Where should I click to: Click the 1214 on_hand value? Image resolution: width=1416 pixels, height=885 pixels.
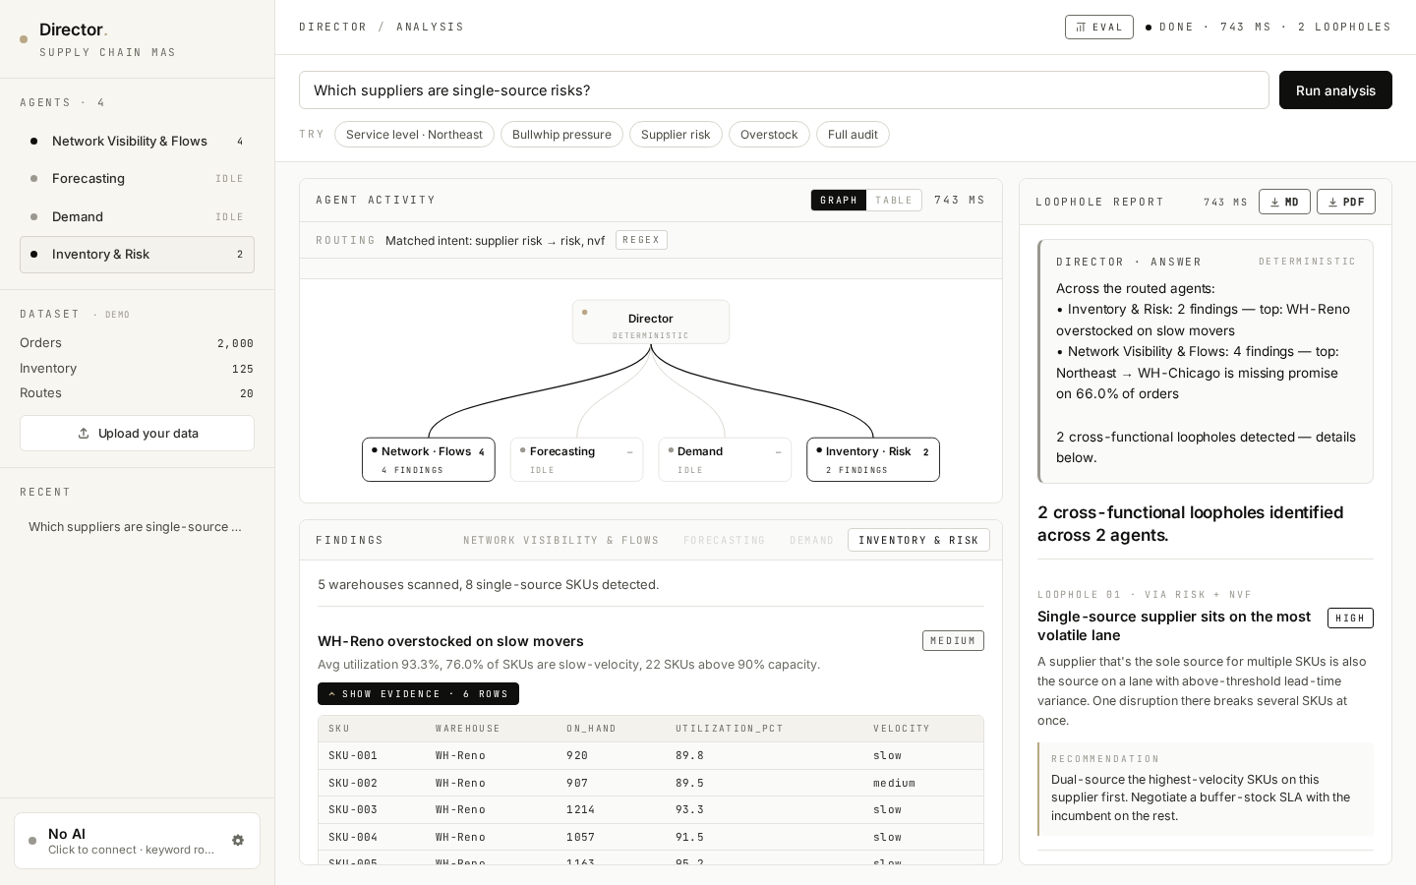click(x=580, y=810)
